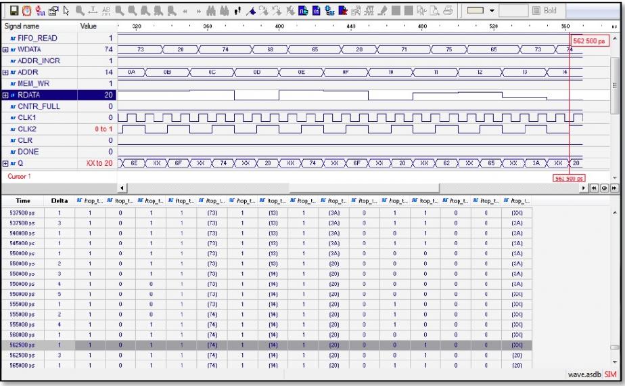Image resolution: width=625 pixels, height=386 pixels.
Task: Click the 562 500 ps cursor label at bottom
Action: click(570, 178)
